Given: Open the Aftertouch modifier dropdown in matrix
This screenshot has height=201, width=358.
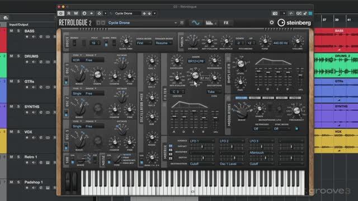Looking at the screenshot, I should [x=261, y=152].
